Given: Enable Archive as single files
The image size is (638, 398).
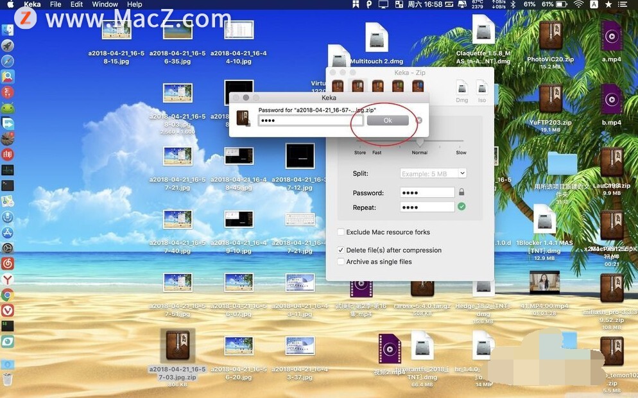Looking at the screenshot, I should click(x=341, y=262).
